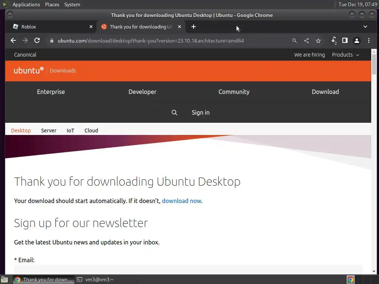Open the System menu
The image size is (379, 284).
(x=72, y=4)
